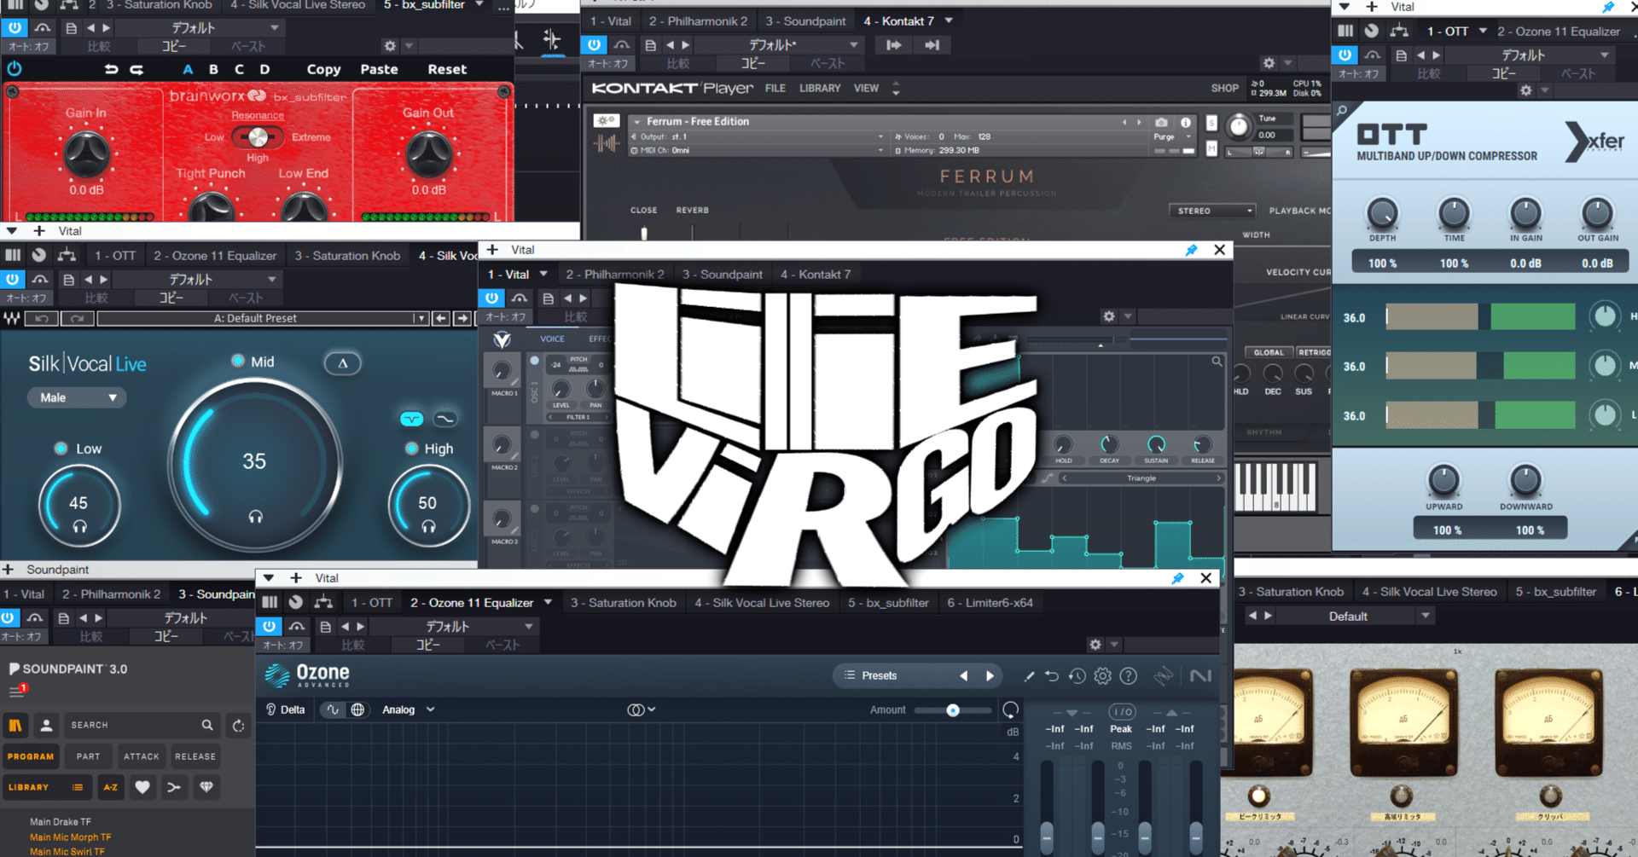1638x857 pixels.
Task: Click the Ozone undo arrow icon
Action: 1052,676
